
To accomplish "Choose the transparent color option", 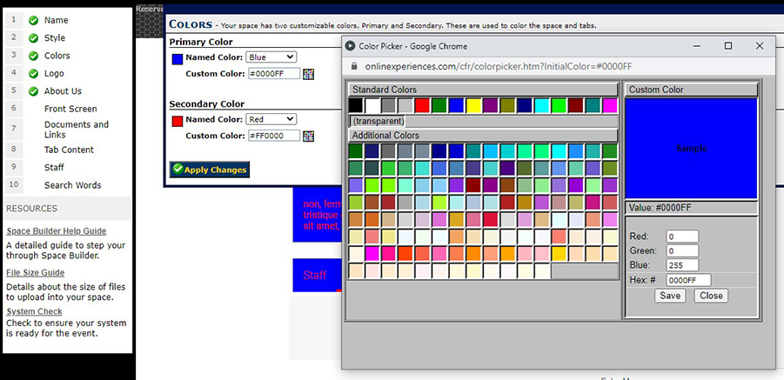I will click(x=379, y=122).
